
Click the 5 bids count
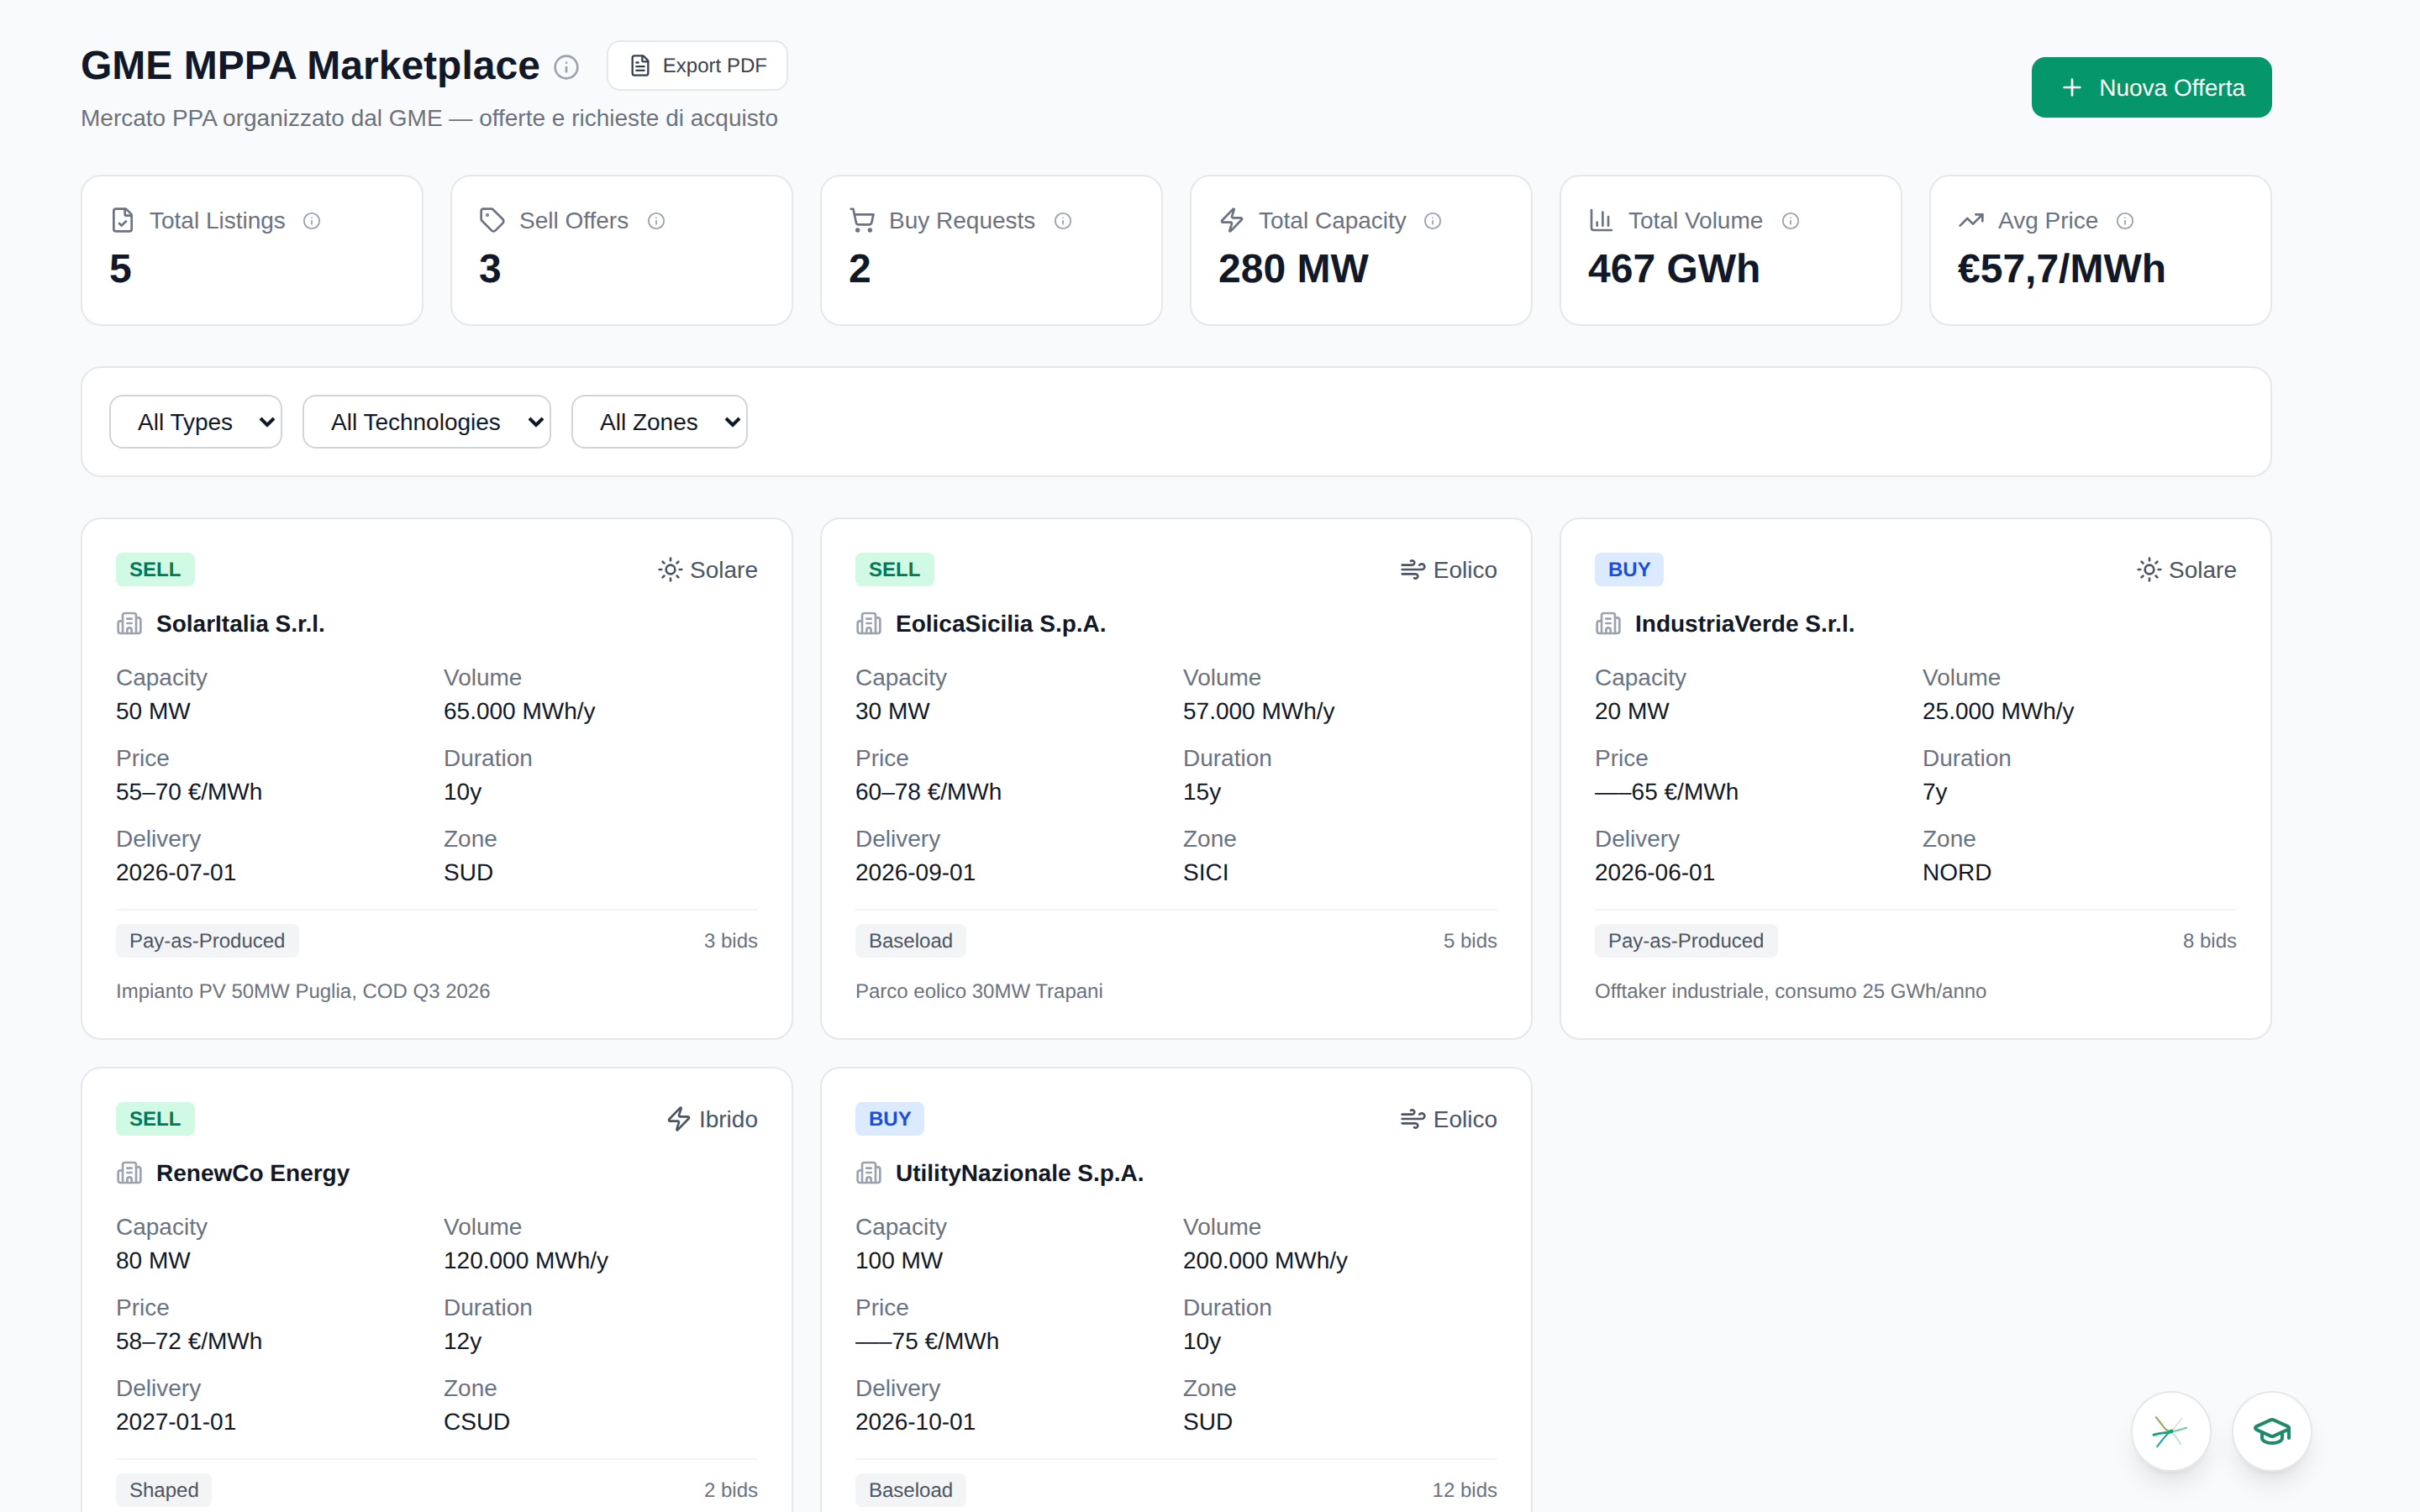[1470, 941]
